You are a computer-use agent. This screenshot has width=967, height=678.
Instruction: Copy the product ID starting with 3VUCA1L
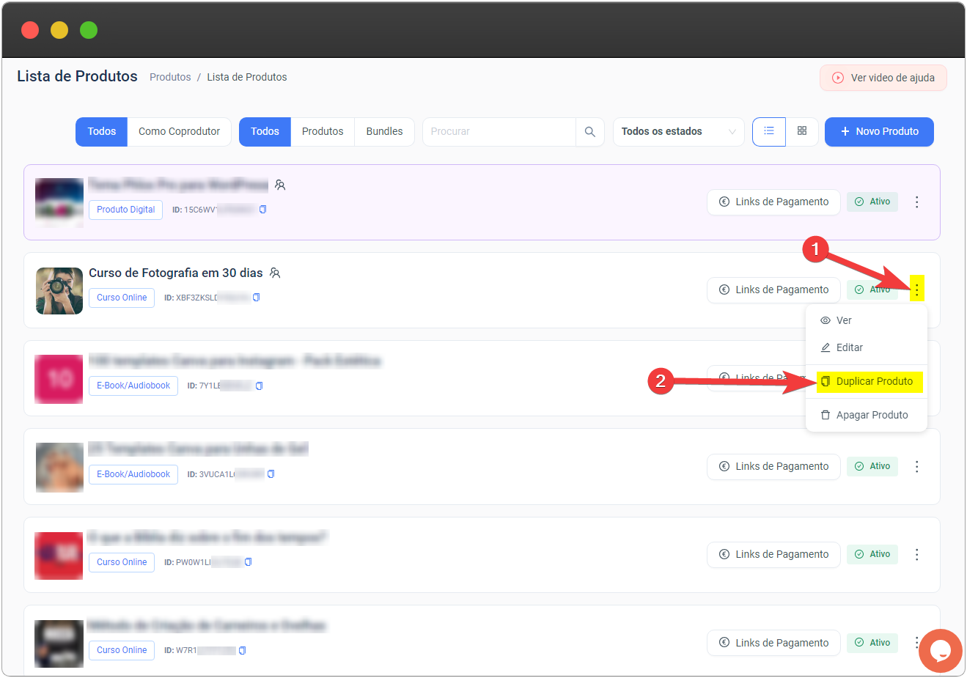coord(271,474)
